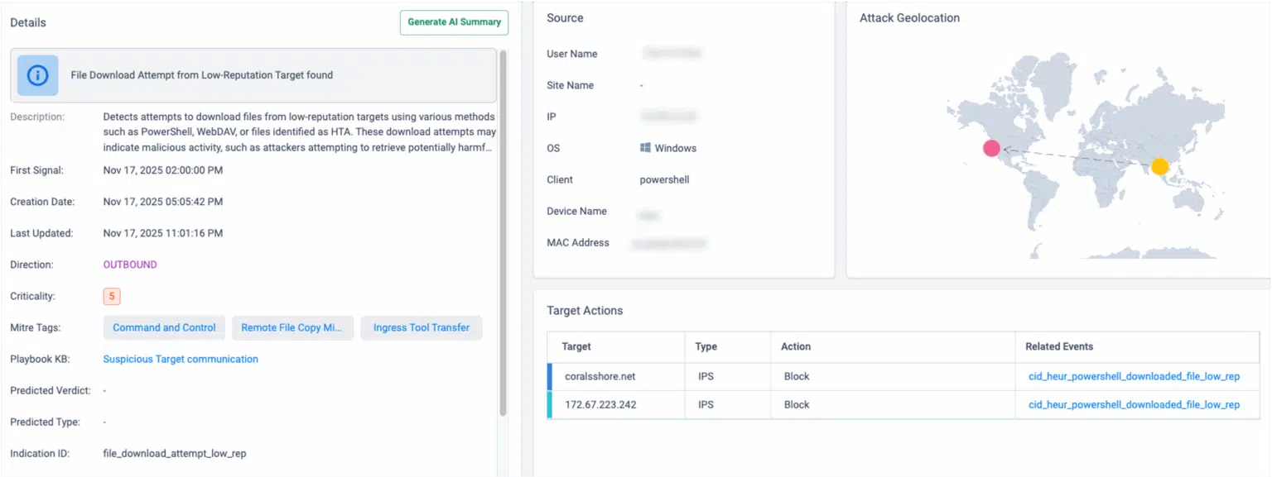Click the Action column header
The image size is (1272, 477).
click(x=796, y=346)
